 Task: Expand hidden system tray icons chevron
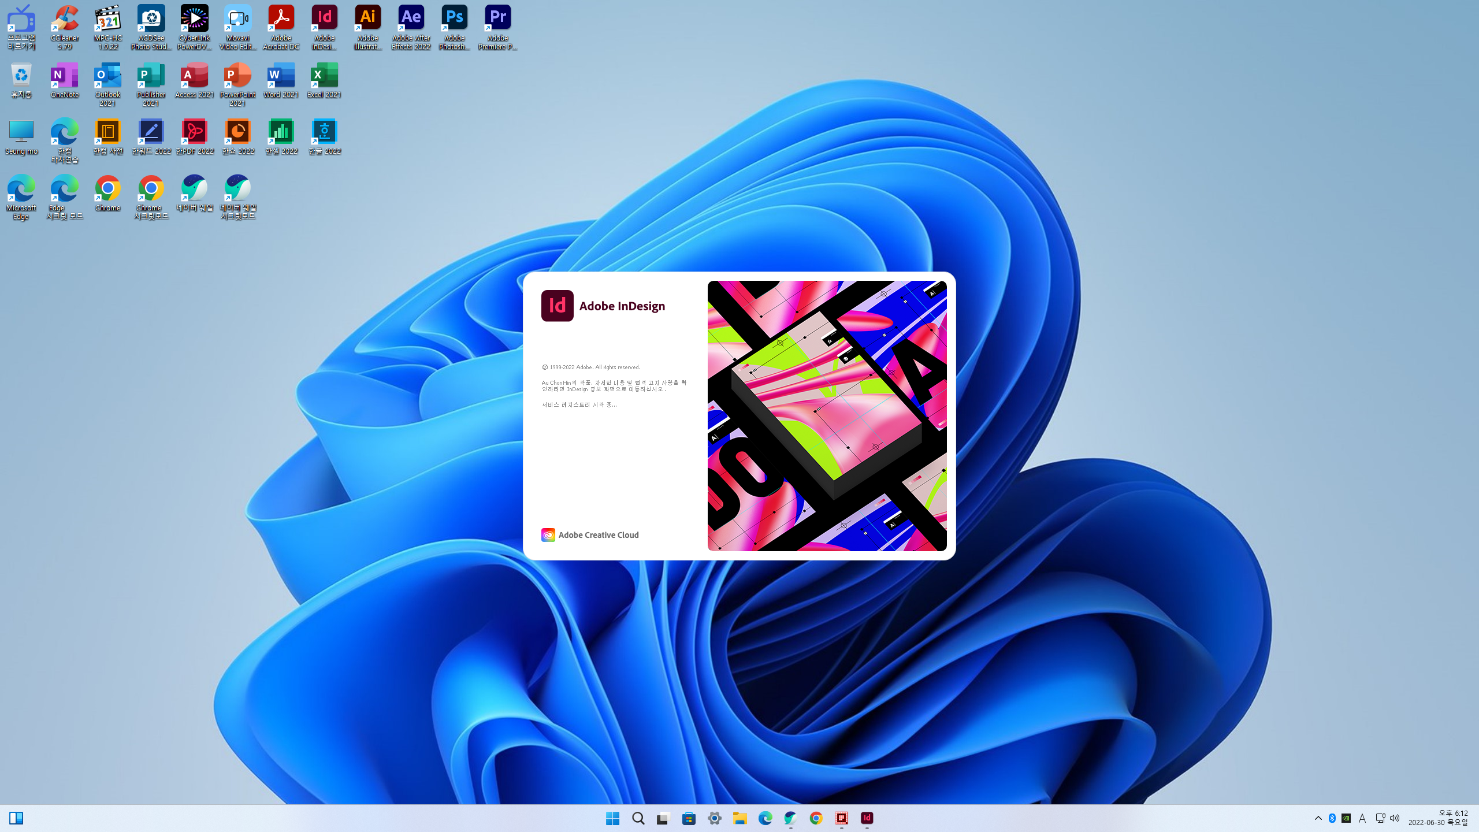pyautogui.click(x=1318, y=818)
